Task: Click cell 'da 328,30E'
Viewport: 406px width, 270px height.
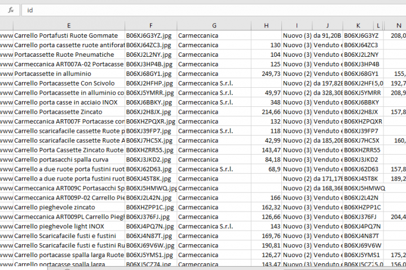Action: pyautogui.click(x=328, y=93)
